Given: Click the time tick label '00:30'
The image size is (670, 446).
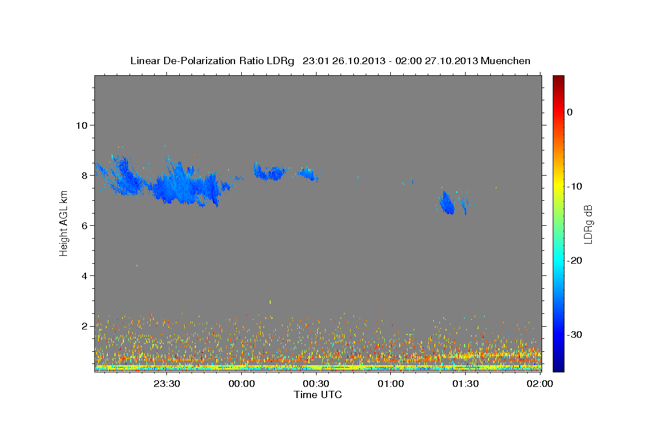Looking at the screenshot, I should (x=317, y=384).
